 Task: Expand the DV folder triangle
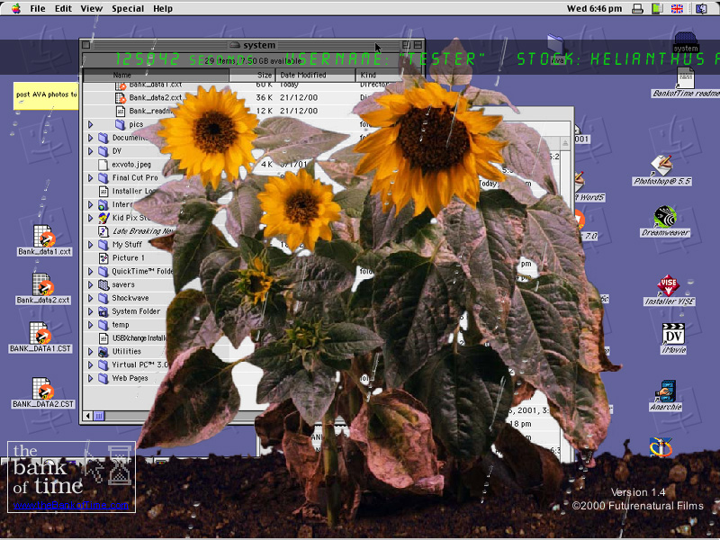[91, 151]
